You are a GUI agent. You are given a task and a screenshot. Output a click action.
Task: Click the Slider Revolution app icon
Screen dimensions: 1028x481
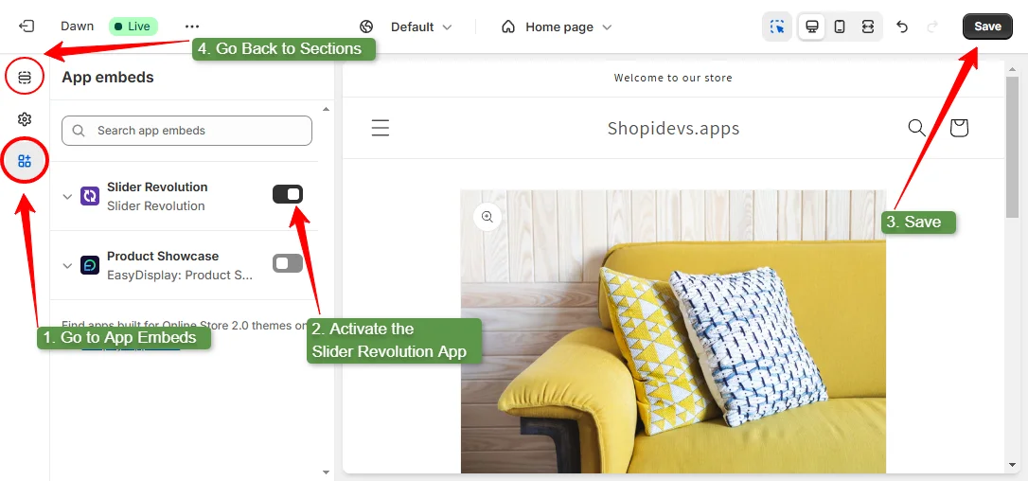pos(90,196)
